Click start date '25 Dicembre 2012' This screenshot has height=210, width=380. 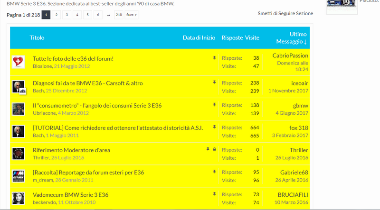pyautogui.click(x=66, y=91)
